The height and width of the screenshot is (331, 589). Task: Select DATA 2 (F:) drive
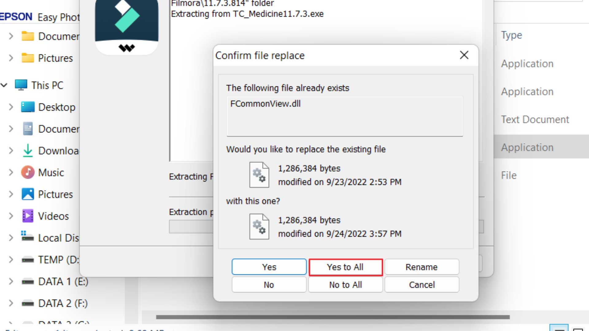tap(62, 303)
